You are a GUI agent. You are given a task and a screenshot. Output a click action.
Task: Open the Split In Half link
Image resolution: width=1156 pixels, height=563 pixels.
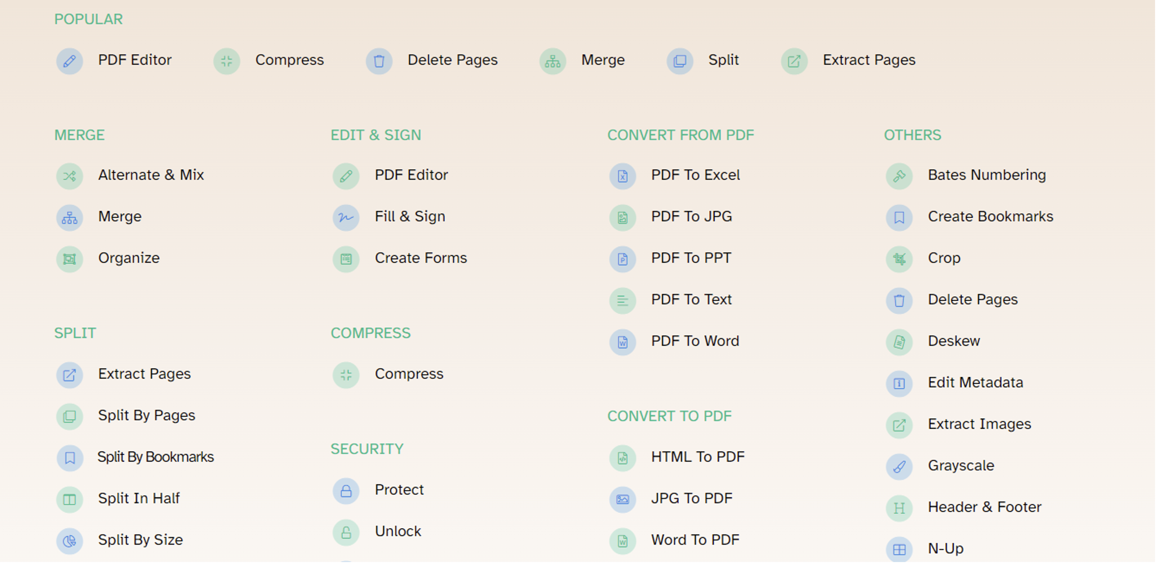(139, 498)
